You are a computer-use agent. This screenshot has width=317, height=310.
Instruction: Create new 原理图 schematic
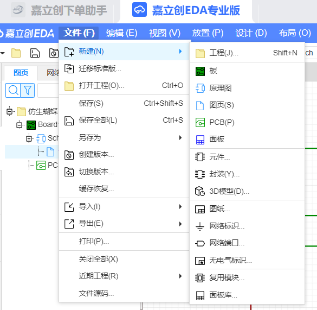point(247,88)
